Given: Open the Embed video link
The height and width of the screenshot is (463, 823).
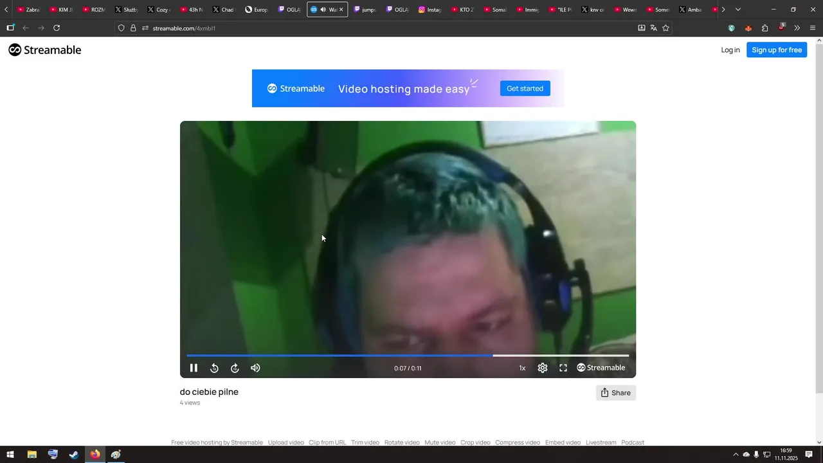Looking at the screenshot, I should 563,442.
